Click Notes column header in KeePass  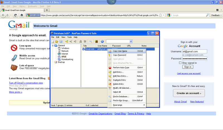pos(147,46)
